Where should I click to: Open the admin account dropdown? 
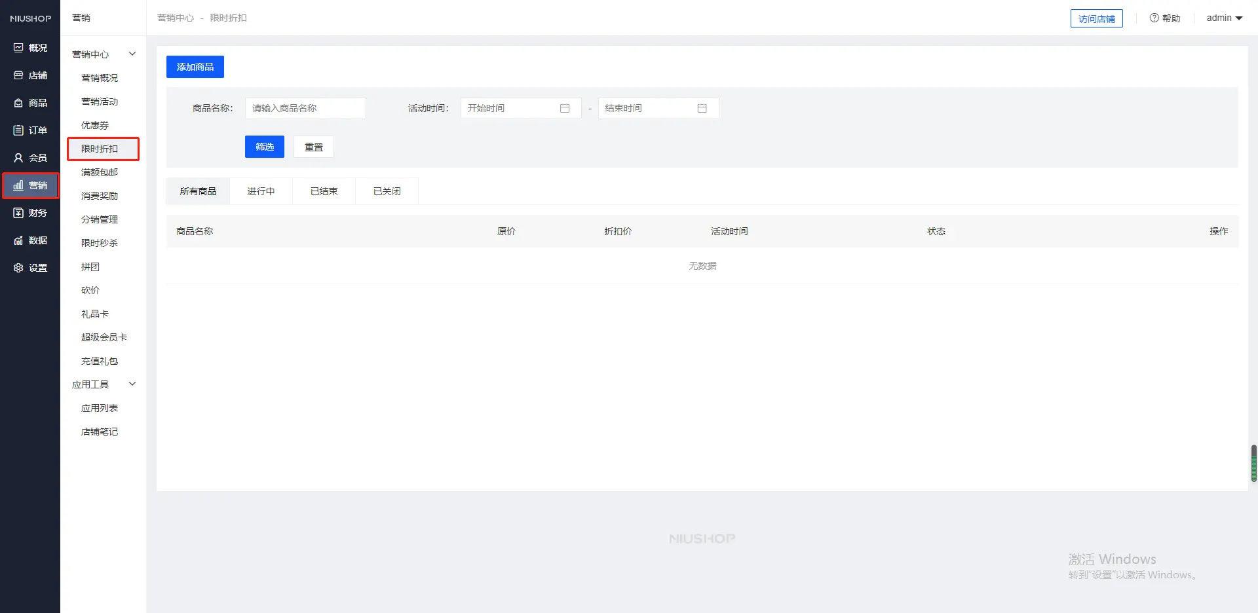[x=1224, y=18]
